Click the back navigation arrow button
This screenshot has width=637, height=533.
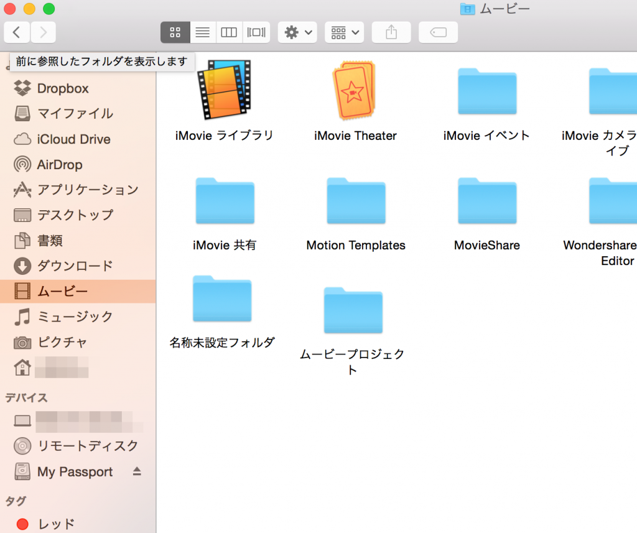click(17, 32)
